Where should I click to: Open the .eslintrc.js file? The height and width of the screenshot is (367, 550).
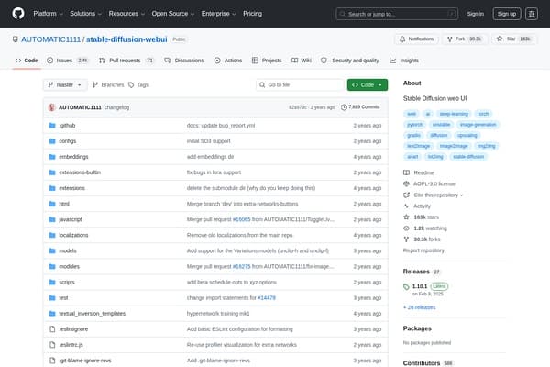71,345
